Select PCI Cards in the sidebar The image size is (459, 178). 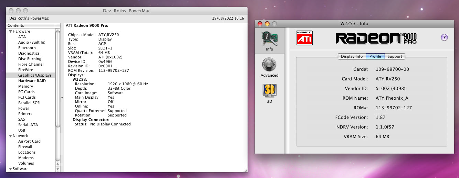pos(27,97)
